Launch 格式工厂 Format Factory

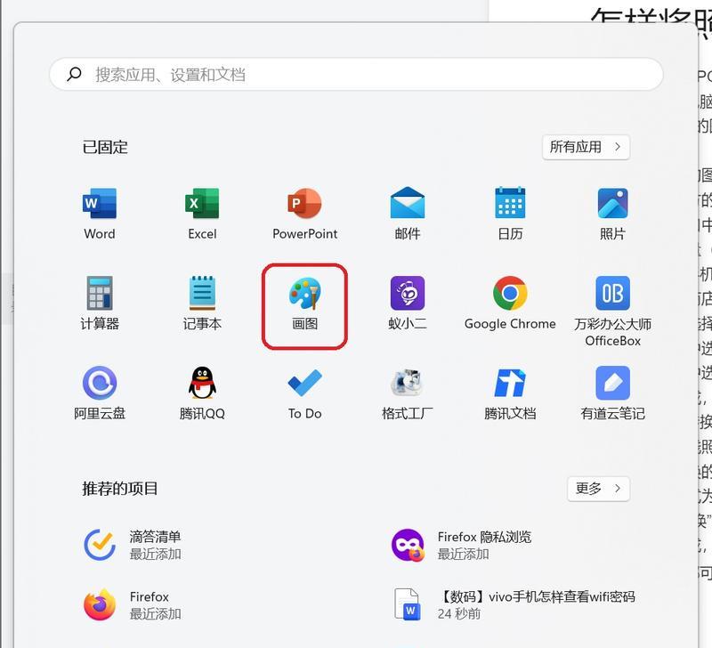pyautogui.click(x=408, y=393)
